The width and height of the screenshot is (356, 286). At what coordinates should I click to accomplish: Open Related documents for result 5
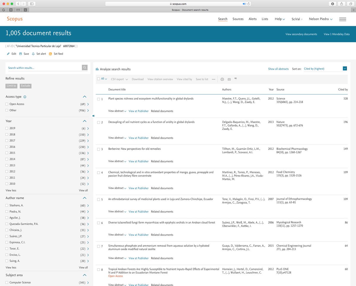[x=162, y=212]
